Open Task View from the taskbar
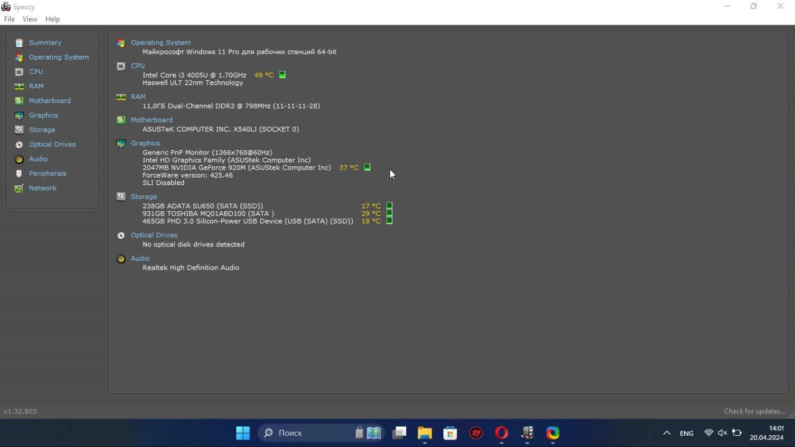Viewport: 795px width, 447px height. click(399, 433)
